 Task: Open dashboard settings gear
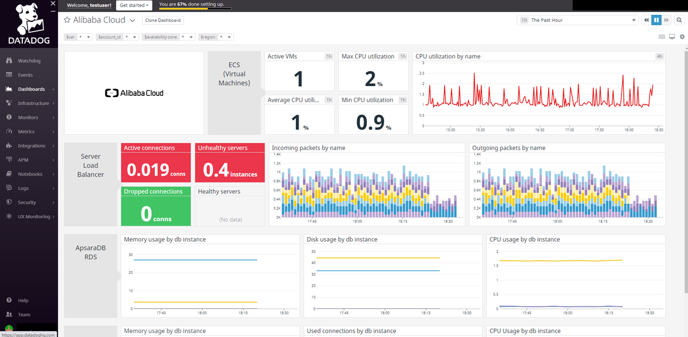[682, 37]
